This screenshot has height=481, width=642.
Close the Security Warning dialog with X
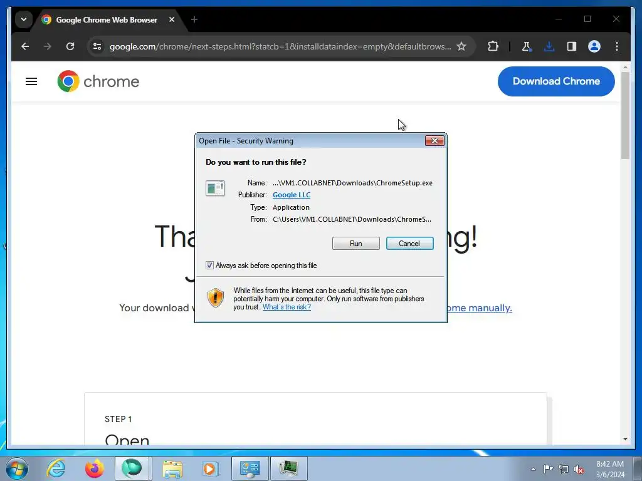[x=434, y=141]
